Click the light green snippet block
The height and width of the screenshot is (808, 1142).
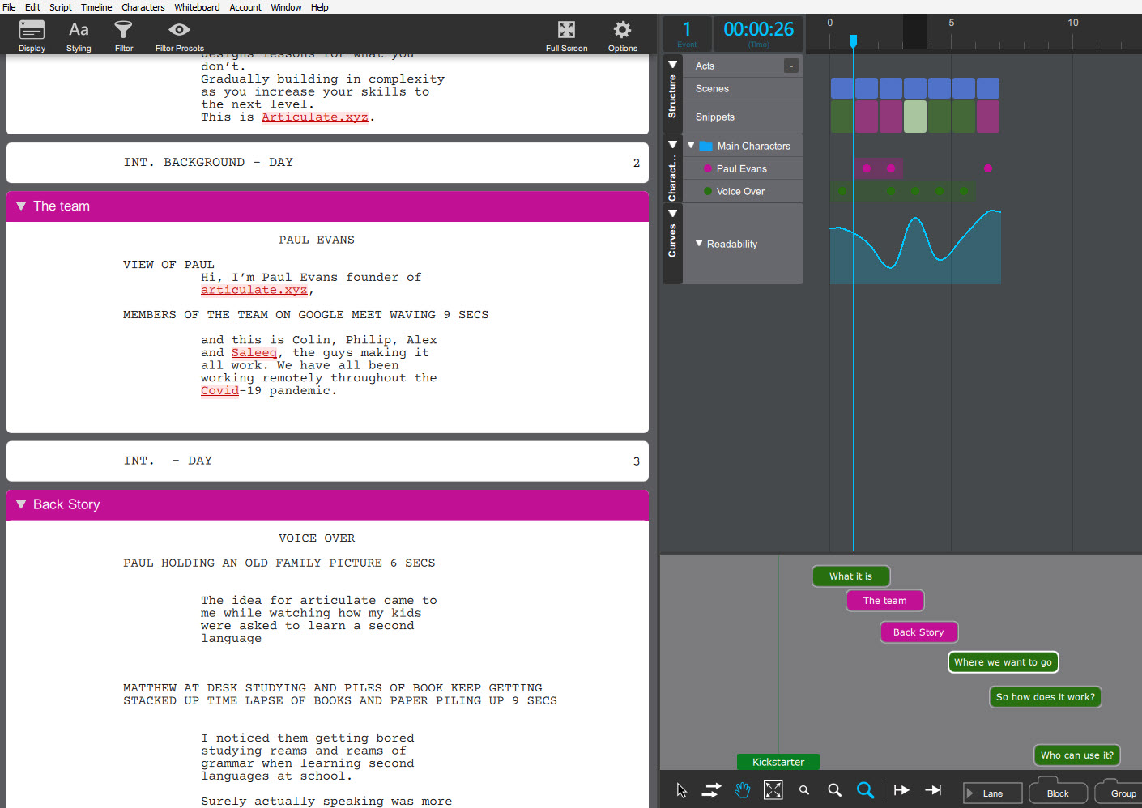(914, 117)
